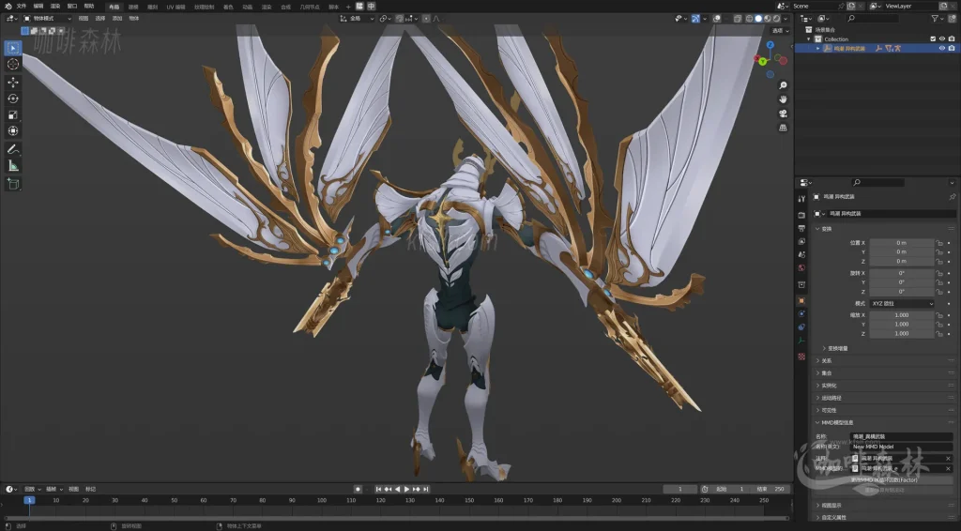Screen dimensions: 961x531
Task: Open the Physics properties tab
Action: coord(801,313)
